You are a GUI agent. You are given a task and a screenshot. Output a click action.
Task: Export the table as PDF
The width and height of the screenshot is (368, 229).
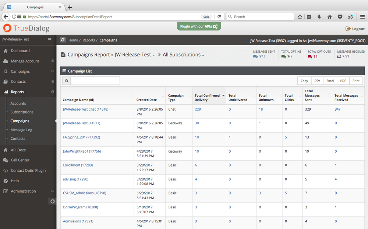[343, 80]
